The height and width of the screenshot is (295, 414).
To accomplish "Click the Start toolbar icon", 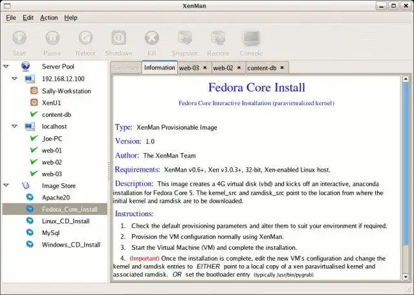I will [19, 38].
